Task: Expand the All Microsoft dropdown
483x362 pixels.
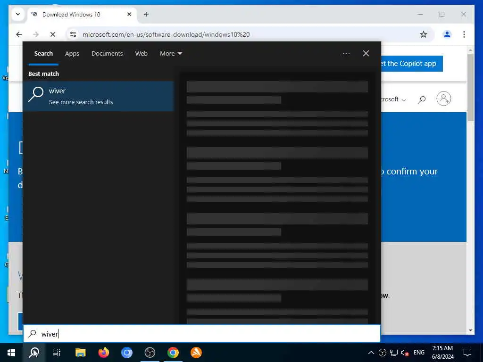Action: tap(394, 99)
